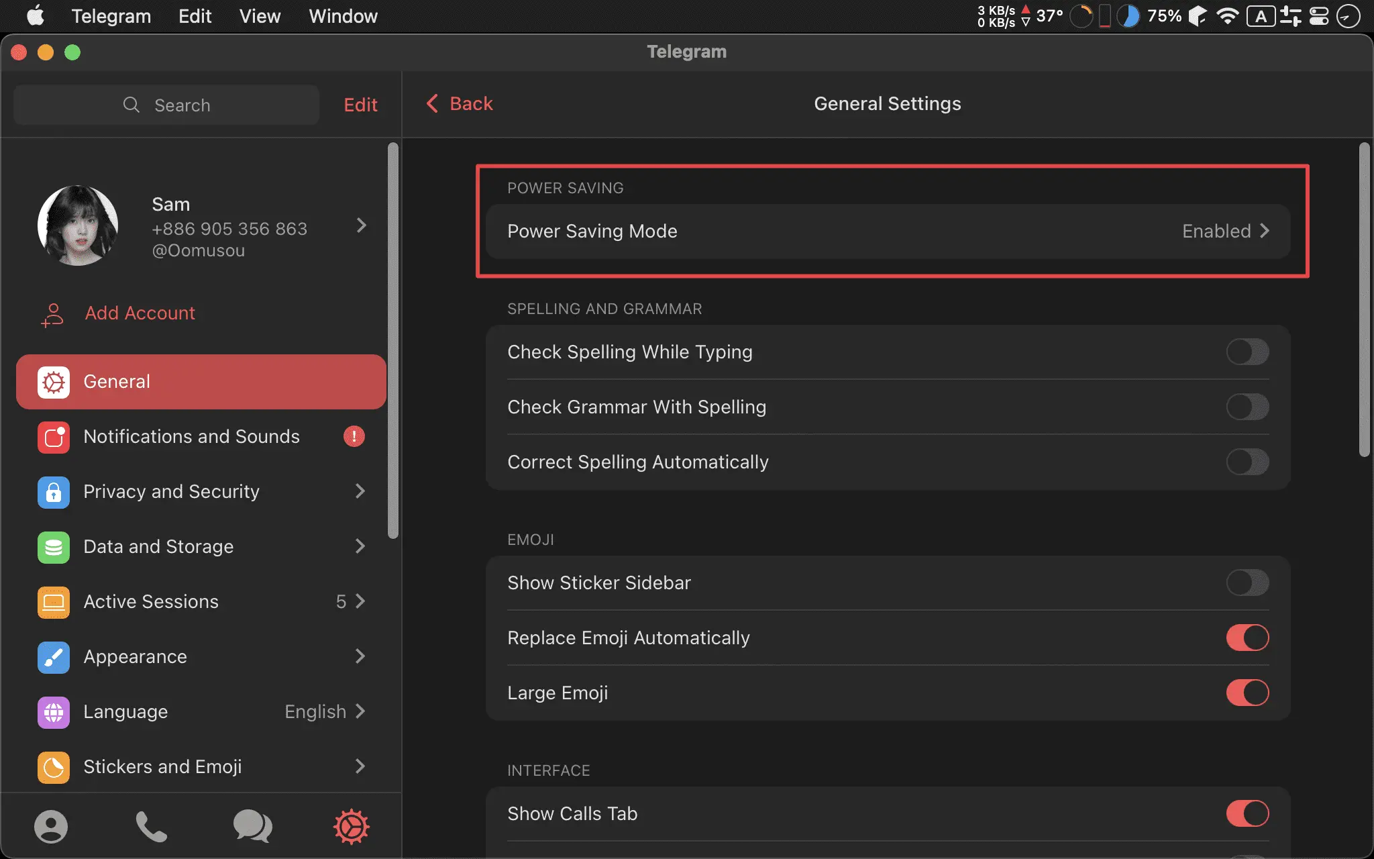Click the Language globe icon

(54, 712)
